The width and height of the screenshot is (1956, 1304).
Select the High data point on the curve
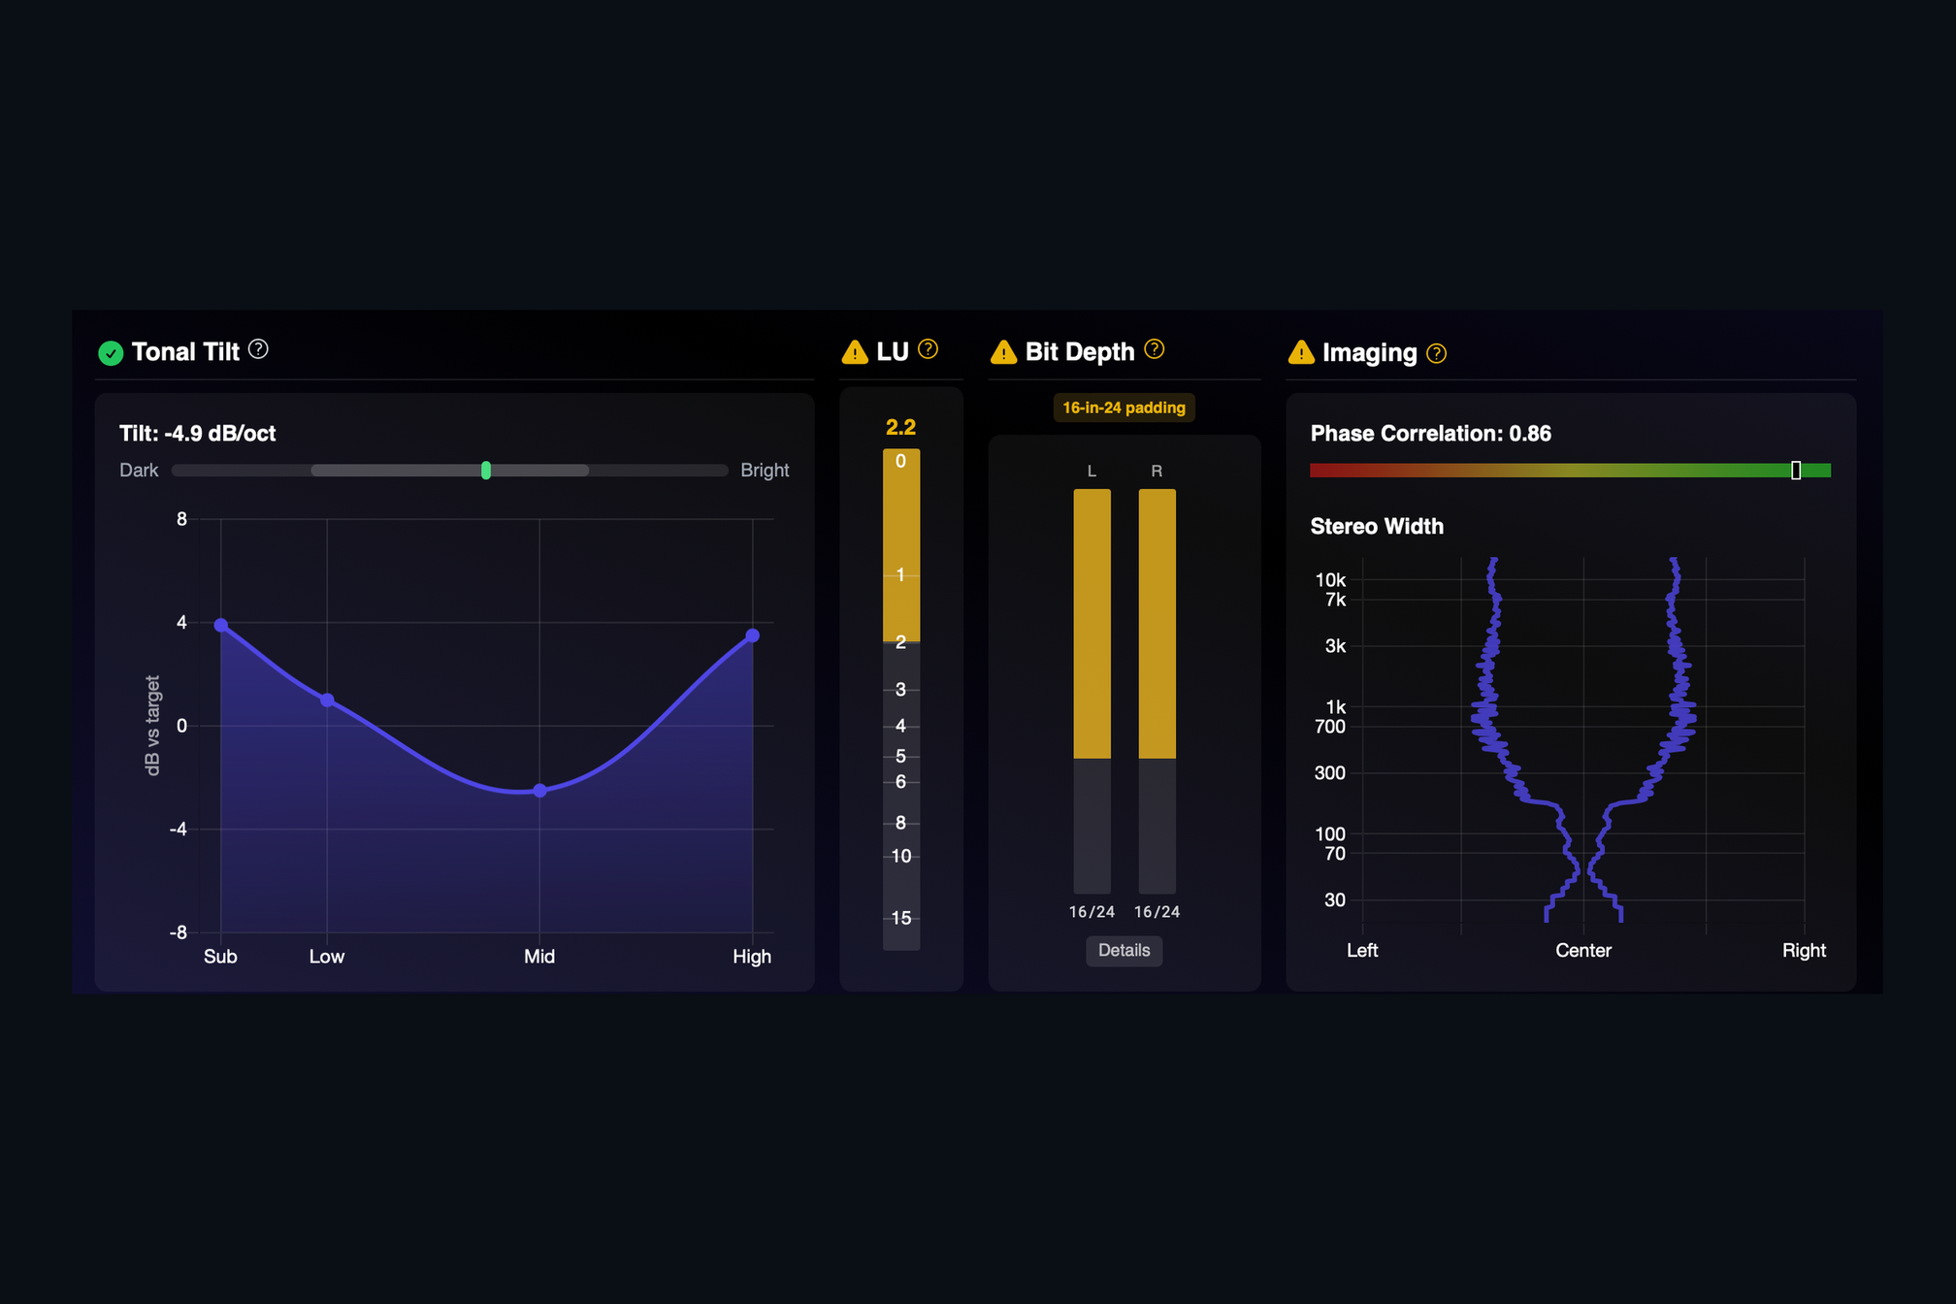pyautogui.click(x=752, y=636)
